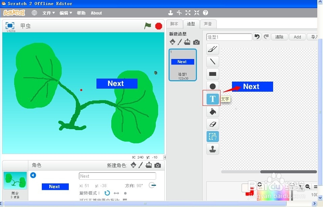323x207 pixels.
Task: Switch to the 声音 tab
Action: pos(208,24)
